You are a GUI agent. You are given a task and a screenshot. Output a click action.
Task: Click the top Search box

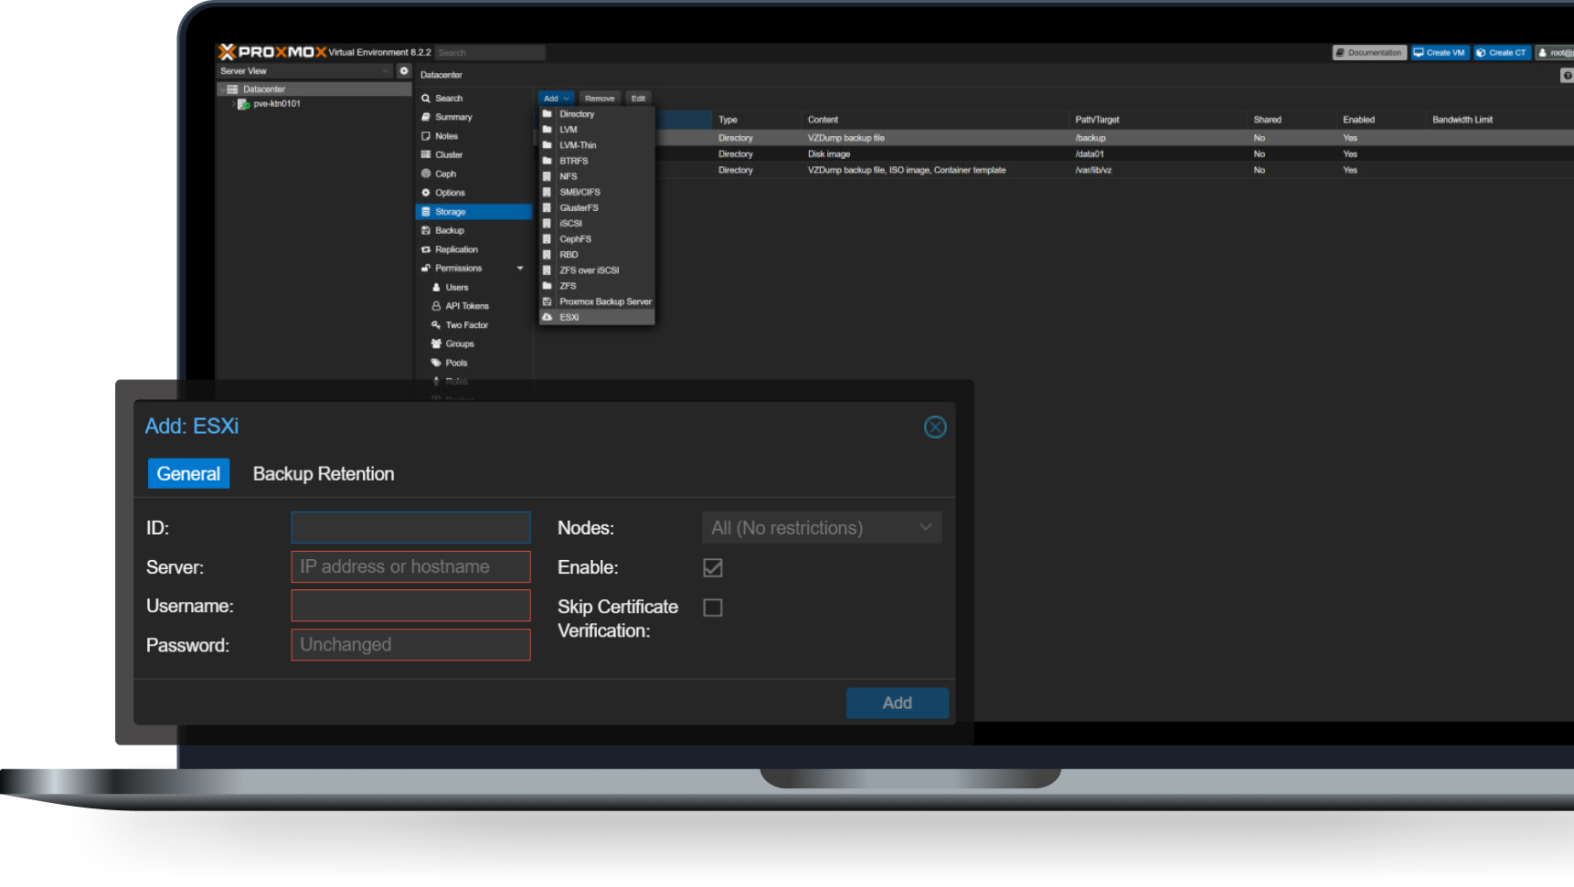click(x=490, y=53)
